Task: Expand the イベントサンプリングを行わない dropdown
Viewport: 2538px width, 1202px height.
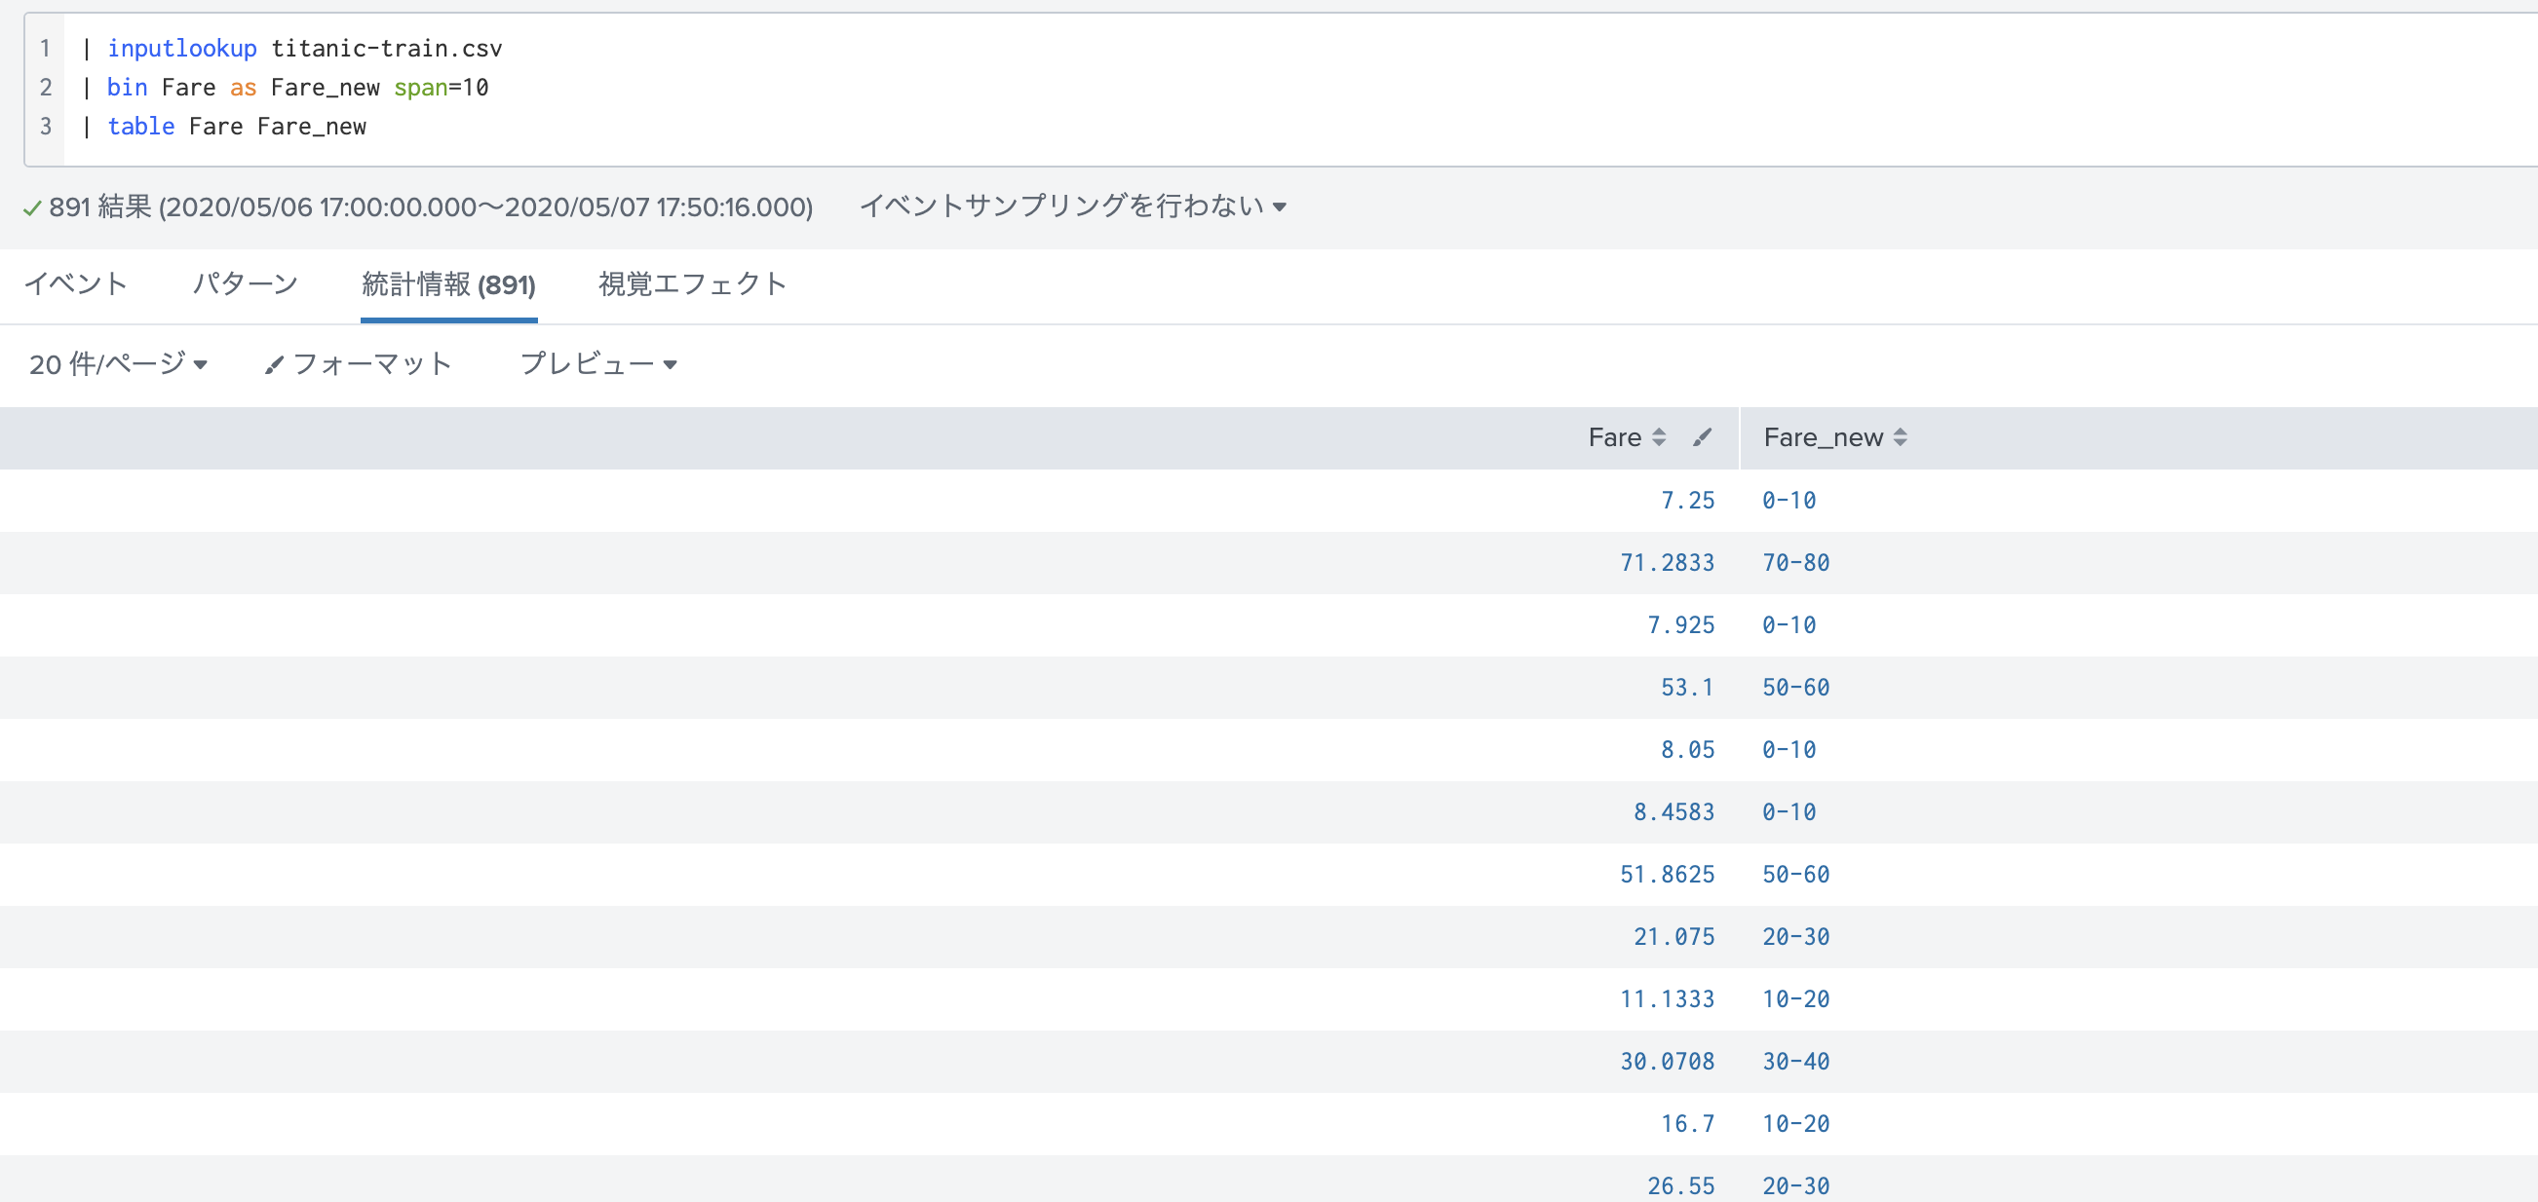Action: pos(1072,206)
